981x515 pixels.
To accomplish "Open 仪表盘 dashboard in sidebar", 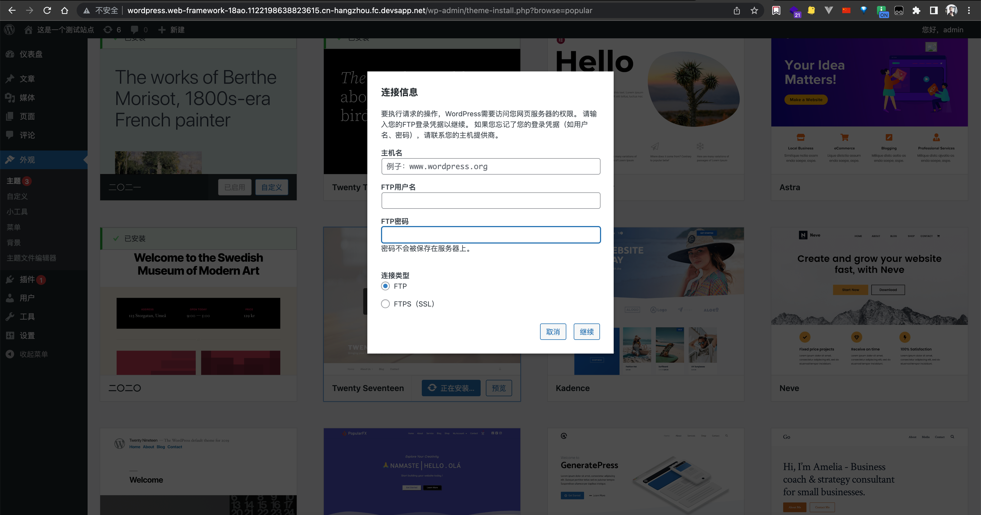I will tap(44, 54).
